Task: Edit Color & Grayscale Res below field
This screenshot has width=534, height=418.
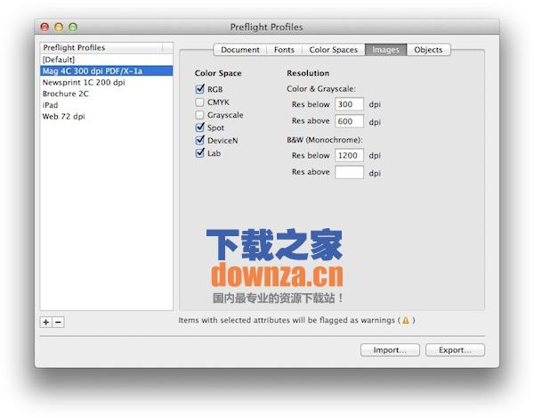Action: tap(349, 104)
